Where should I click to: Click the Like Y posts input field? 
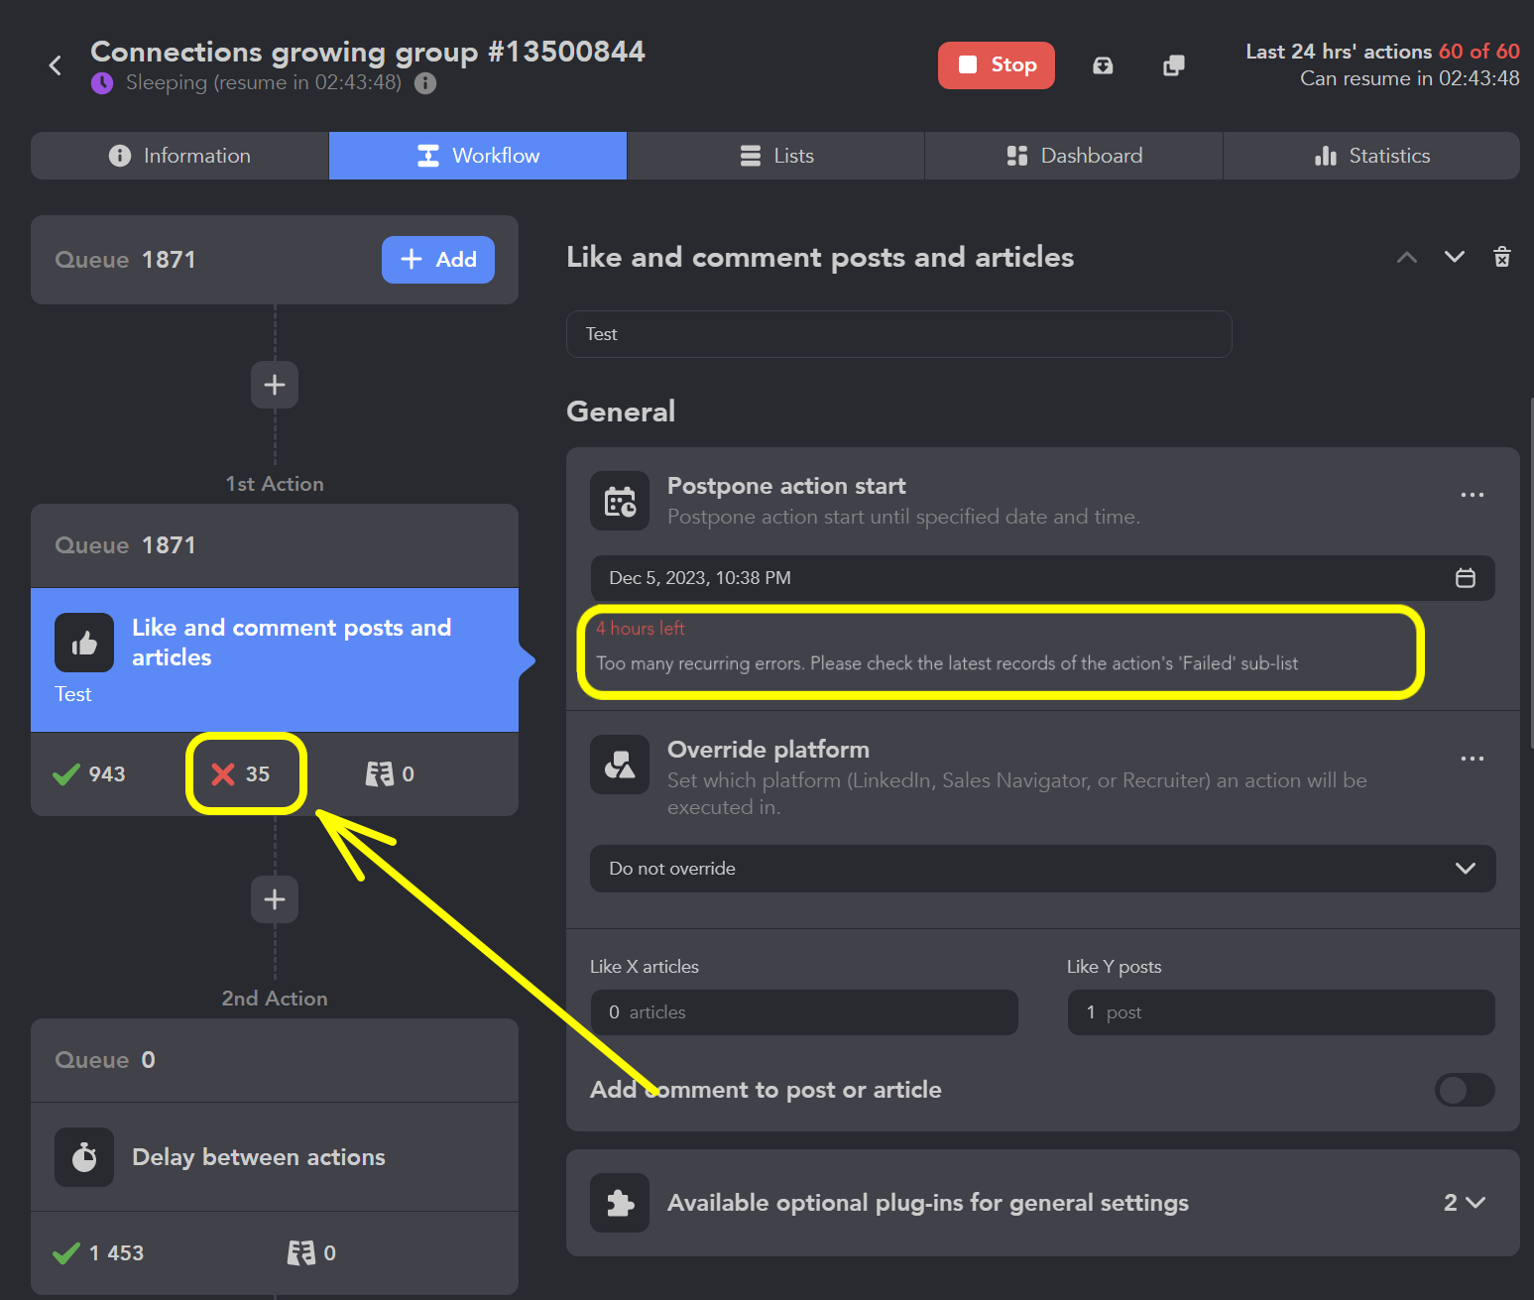coord(1280,1012)
